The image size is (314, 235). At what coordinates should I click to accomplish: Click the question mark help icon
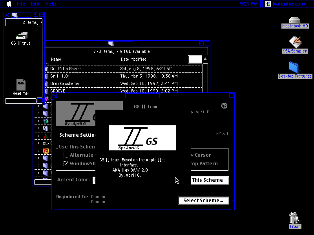click(x=224, y=106)
